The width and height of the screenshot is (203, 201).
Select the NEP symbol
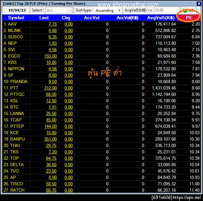pyautogui.click(x=10, y=43)
